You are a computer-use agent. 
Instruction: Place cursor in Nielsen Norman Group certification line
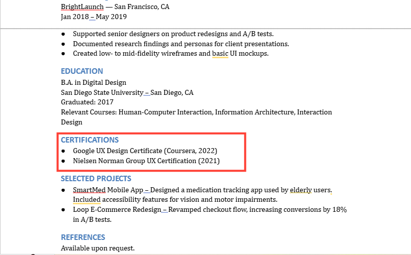click(x=146, y=161)
